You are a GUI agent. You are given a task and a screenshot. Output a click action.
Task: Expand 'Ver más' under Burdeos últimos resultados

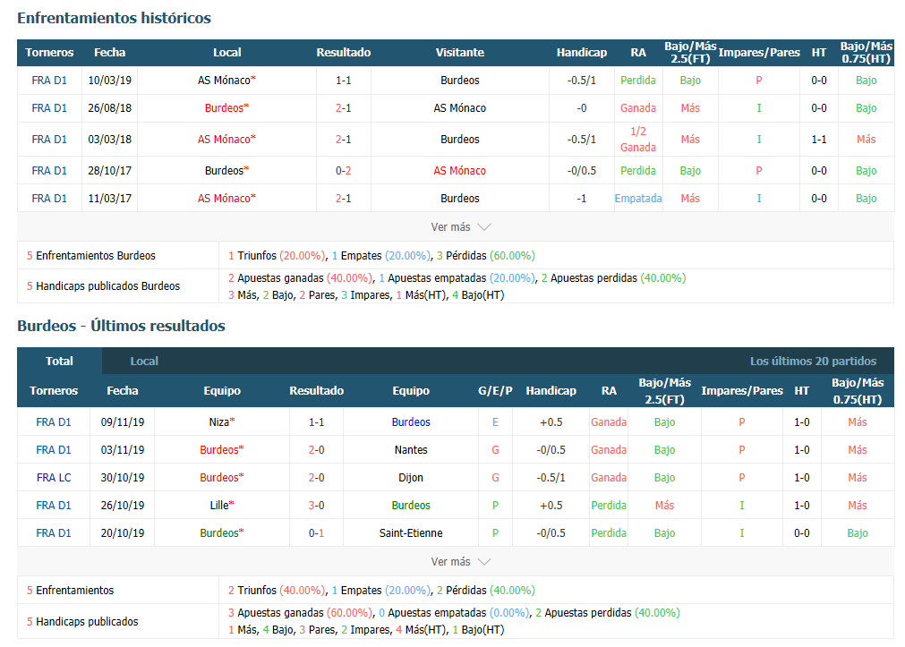coord(460,562)
